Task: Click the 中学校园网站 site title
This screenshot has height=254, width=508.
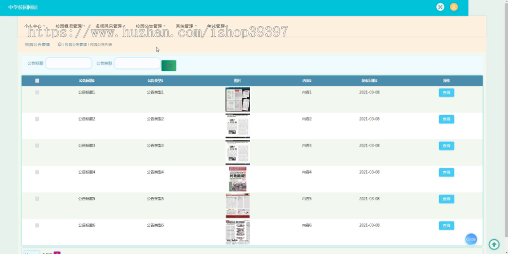Action: click(23, 7)
